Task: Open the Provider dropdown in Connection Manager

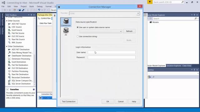Action: tap(138, 13)
